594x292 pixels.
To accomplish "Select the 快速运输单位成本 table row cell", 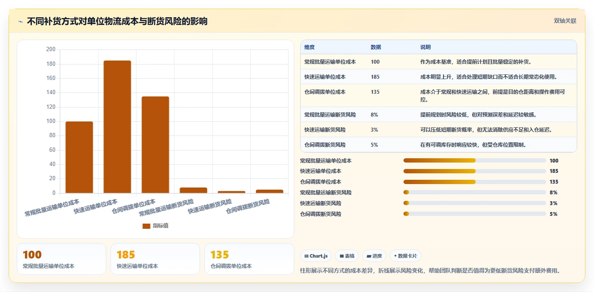I will pyautogui.click(x=325, y=77).
